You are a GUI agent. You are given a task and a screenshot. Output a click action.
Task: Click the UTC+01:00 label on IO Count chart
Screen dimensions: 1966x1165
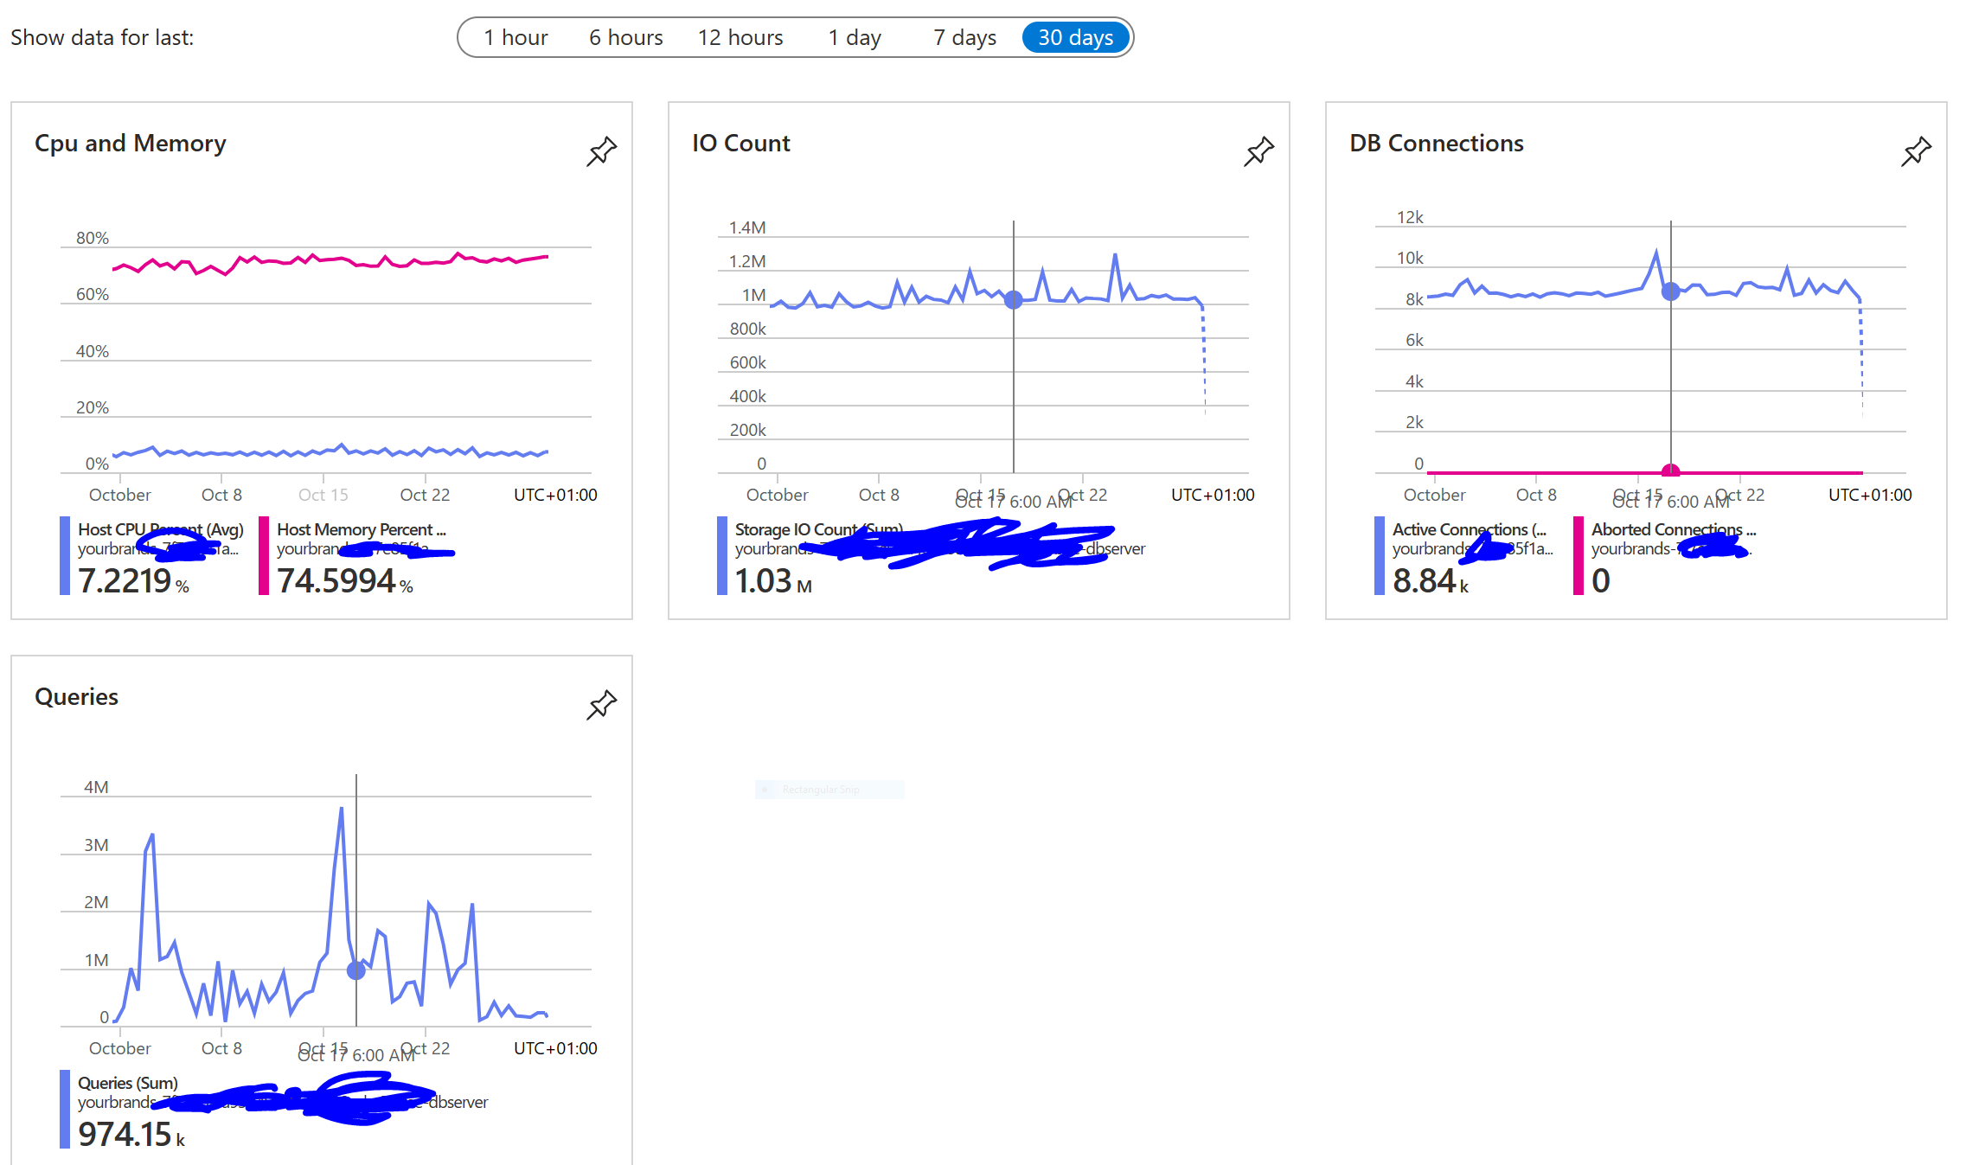tap(1213, 495)
